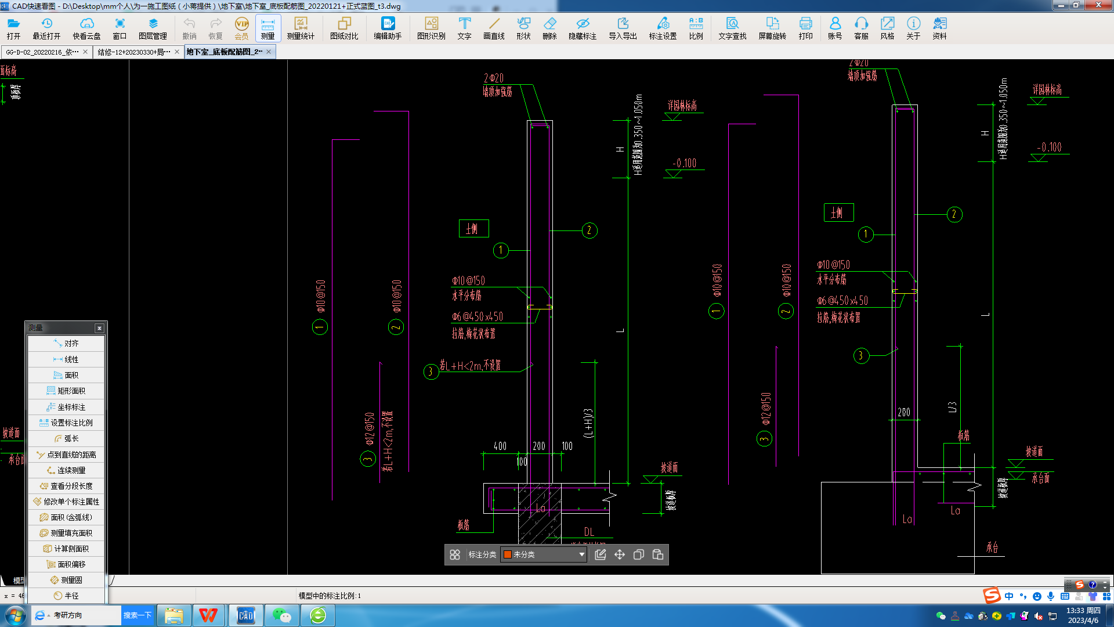
Task: Click the 关于 about icon
Action: pyautogui.click(x=913, y=28)
